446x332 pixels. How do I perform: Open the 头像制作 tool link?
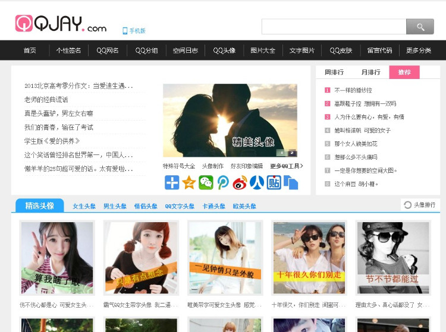point(213,166)
